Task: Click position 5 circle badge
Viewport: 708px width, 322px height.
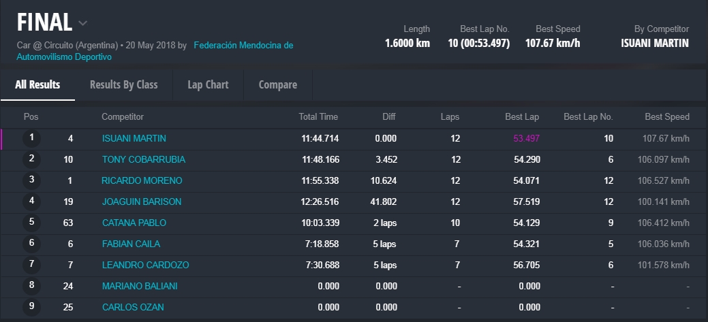Action: [31, 223]
